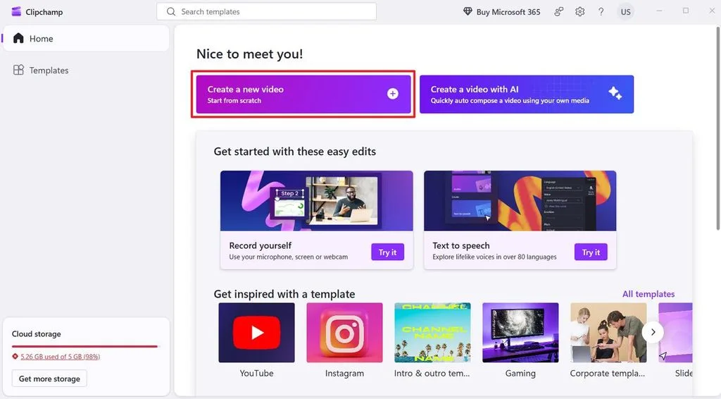
Task: Open the settings gear icon
Action: coord(580,11)
